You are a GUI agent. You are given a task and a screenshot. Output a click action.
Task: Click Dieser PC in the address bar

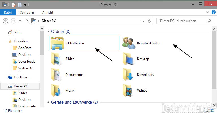point(49,21)
